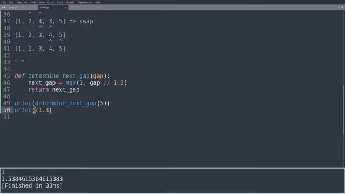Viewport: 345px width, 194px height.
Task: Open the Project menu
Action: coord(70,2)
